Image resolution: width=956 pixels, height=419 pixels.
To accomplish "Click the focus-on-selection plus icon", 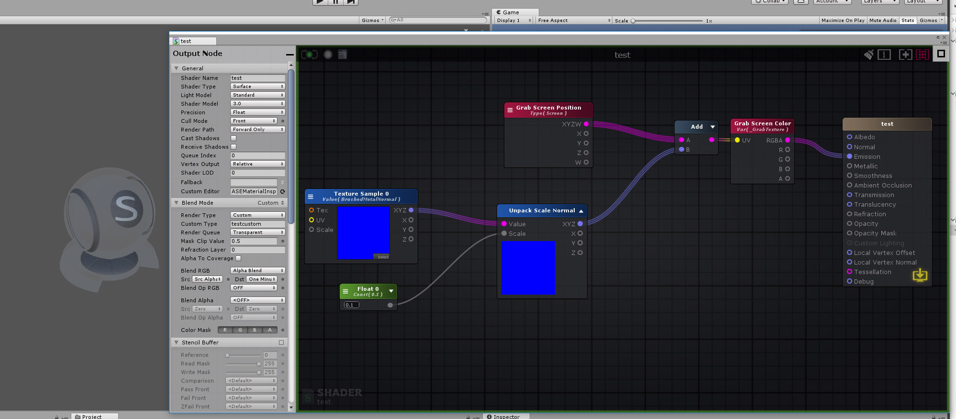I will (x=905, y=55).
